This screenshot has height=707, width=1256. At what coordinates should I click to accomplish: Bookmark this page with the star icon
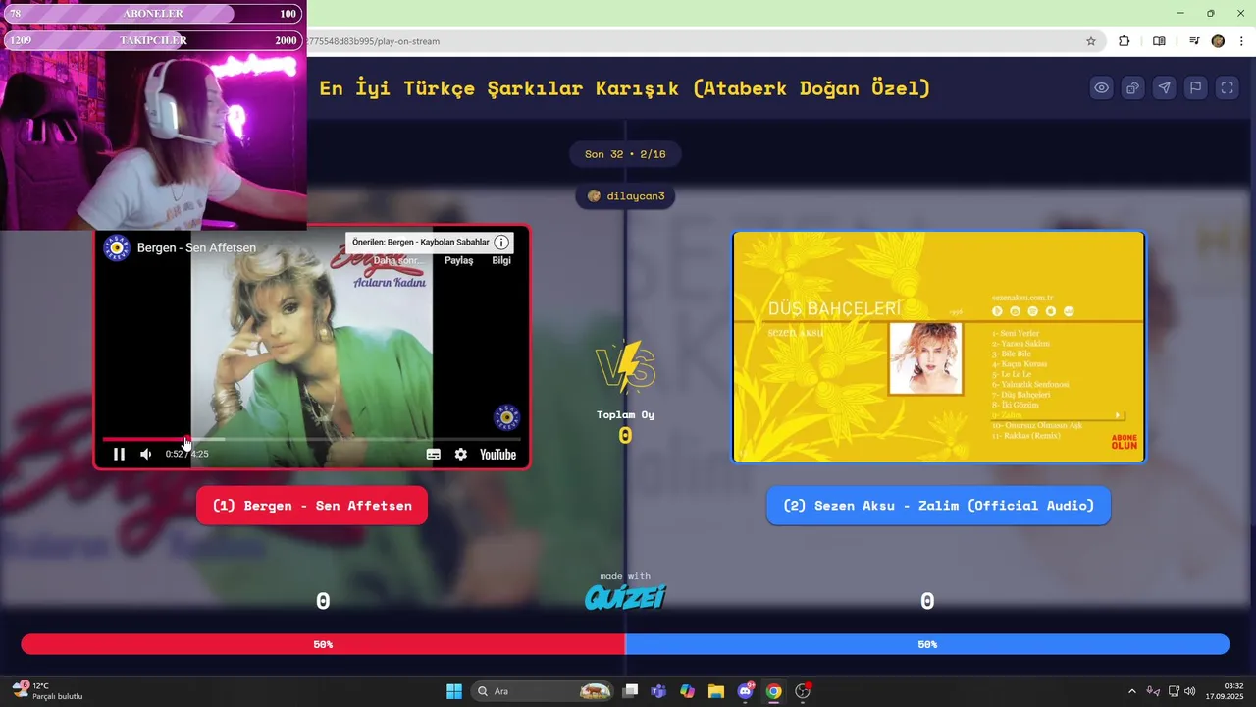tap(1091, 41)
